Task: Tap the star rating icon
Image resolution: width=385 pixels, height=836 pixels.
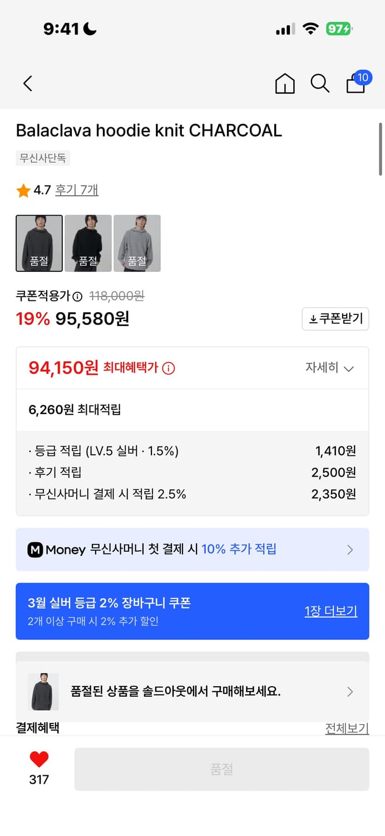Action: pos(23,190)
